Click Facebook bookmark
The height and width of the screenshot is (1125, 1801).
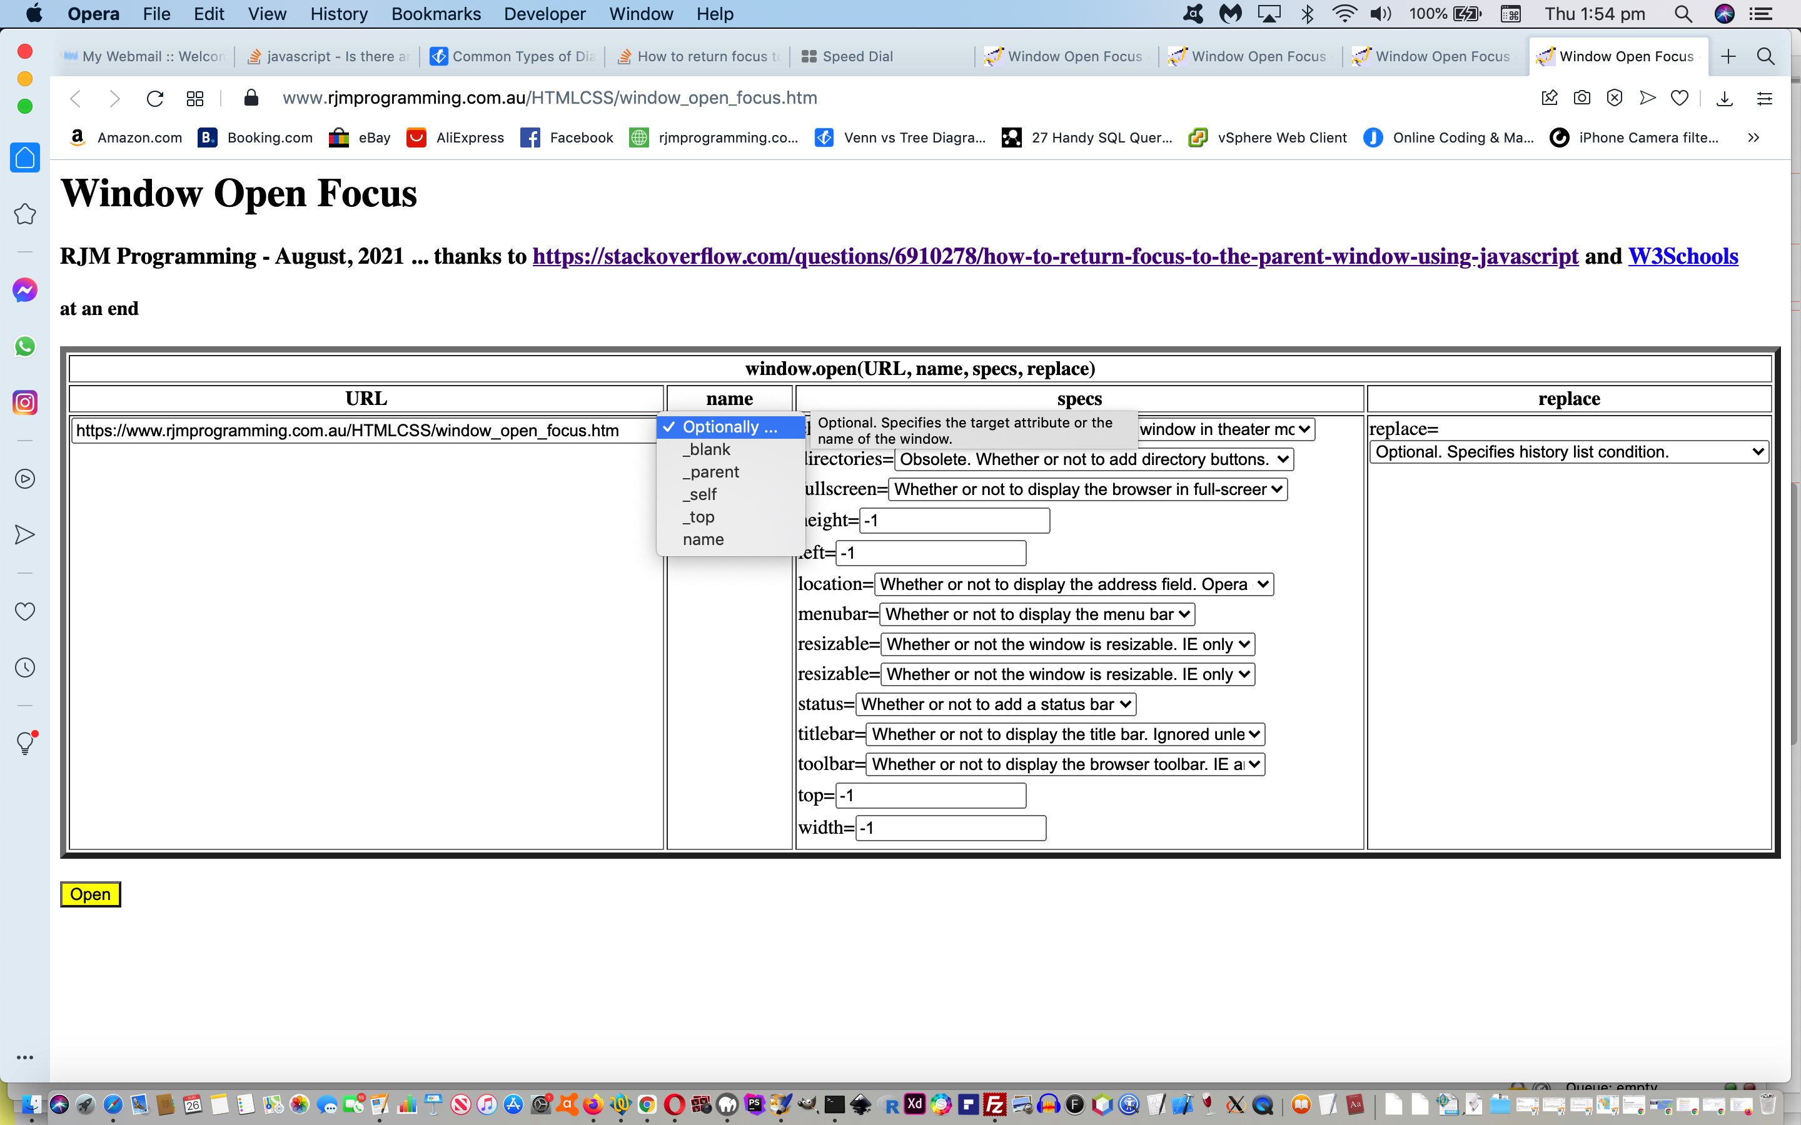tap(567, 137)
